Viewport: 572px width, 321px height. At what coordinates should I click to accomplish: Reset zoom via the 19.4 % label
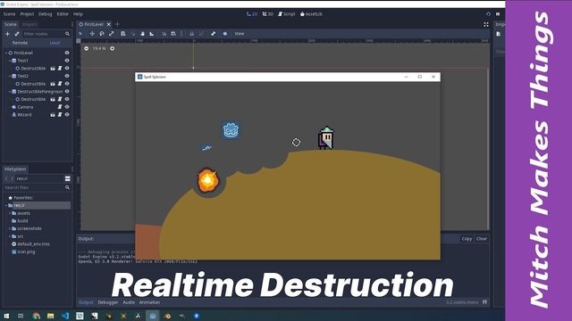click(x=99, y=48)
